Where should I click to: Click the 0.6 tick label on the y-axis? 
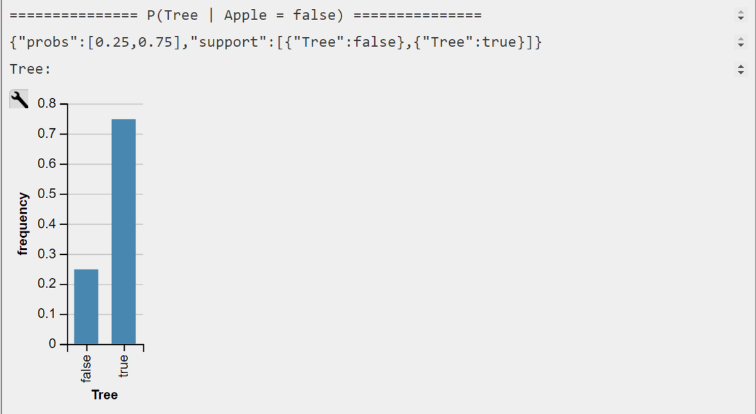tap(47, 164)
